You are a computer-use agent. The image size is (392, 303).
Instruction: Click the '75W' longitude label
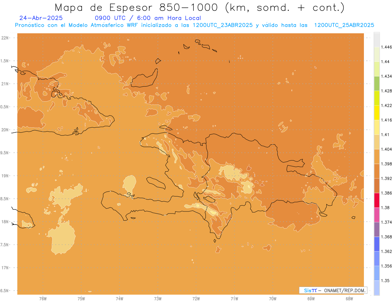point(81,298)
